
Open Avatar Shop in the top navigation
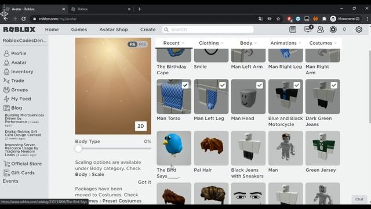[114, 30]
